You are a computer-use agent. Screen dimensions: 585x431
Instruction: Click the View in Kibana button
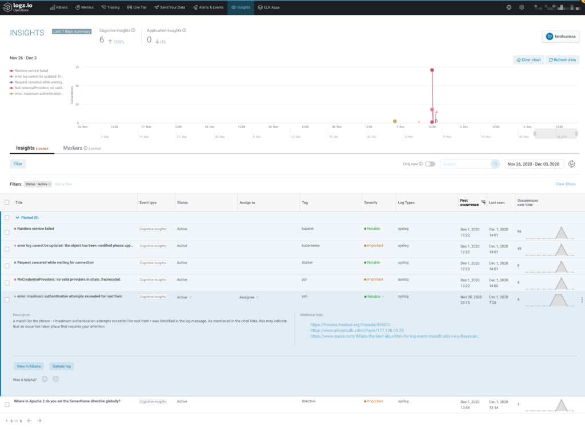[x=29, y=366]
